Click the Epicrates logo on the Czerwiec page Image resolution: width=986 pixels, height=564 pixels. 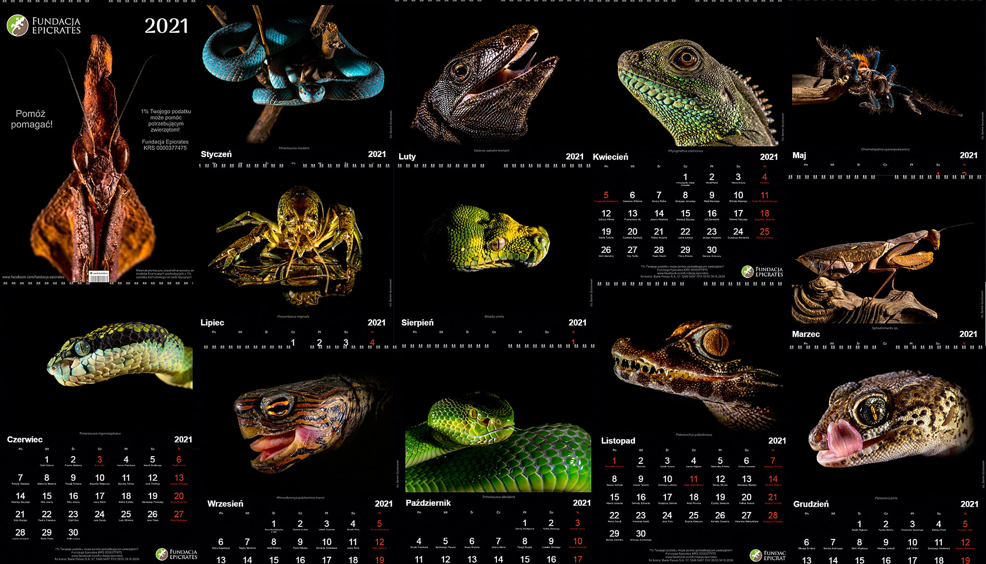pos(177,554)
